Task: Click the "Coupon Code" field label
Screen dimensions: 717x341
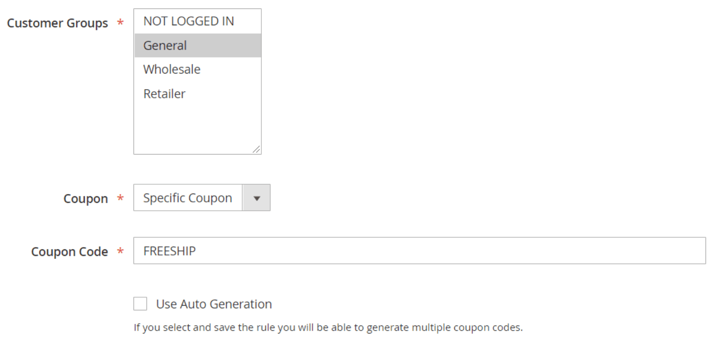Action: point(69,252)
